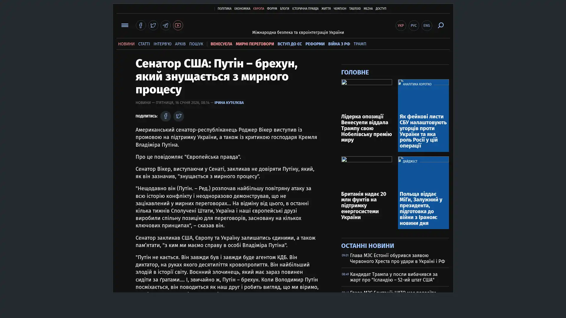Share article via Twitter icon

[178, 116]
